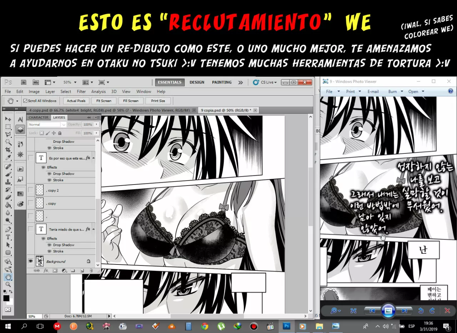Select the Zoom tool
This screenshot has width=457, height=333.
pyautogui.click(x=8, y=284)
